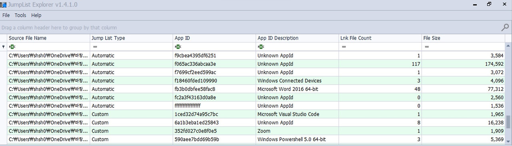Select App ID 590aee7bdd69b59b
Image resolution: width=512 pixels, height=146 pixels.
tap(196, 139)
